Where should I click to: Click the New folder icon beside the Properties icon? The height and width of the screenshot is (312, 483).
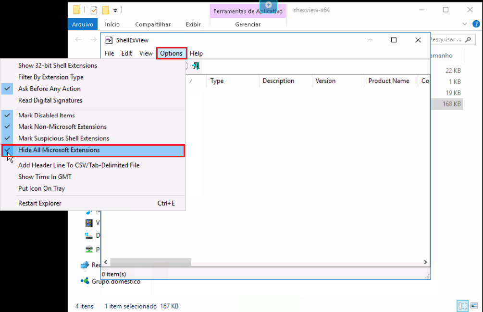tap(106, 10)
